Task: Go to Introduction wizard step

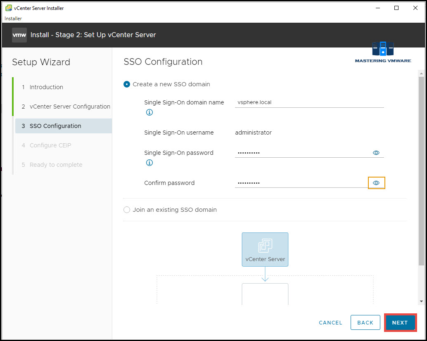Action: 46,87
